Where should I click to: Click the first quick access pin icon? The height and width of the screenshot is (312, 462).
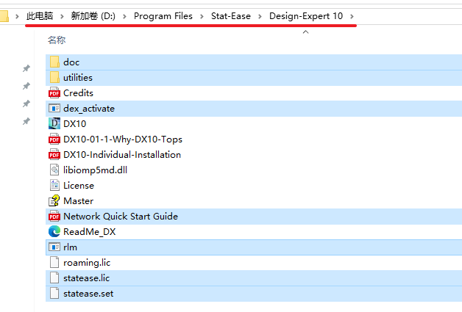coord(26,68)
